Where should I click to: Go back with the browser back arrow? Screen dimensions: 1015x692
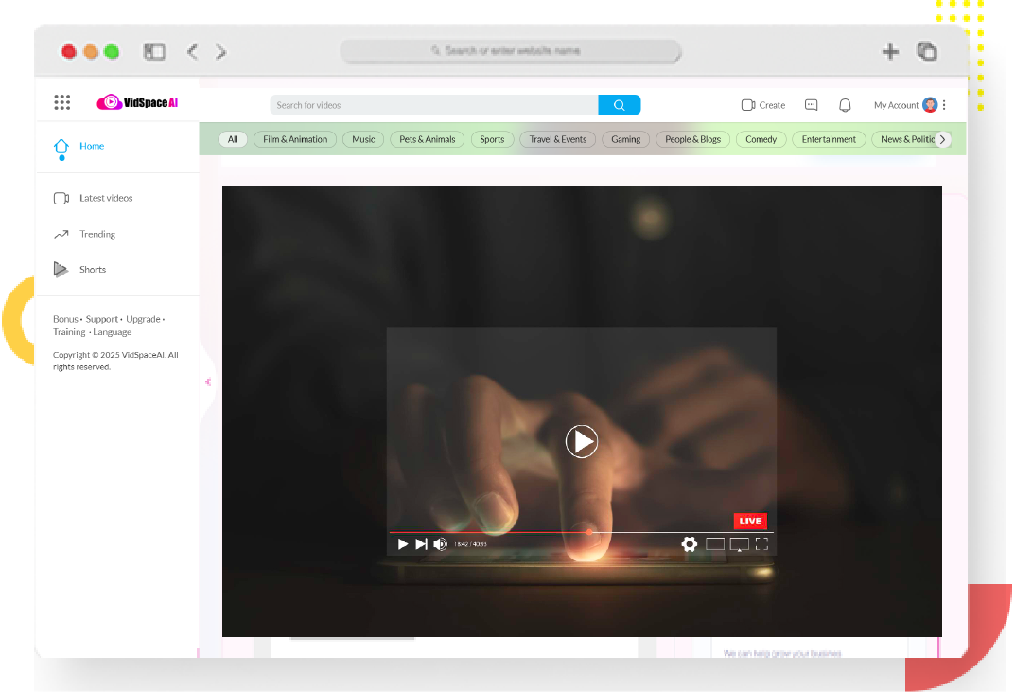(192, 52)
